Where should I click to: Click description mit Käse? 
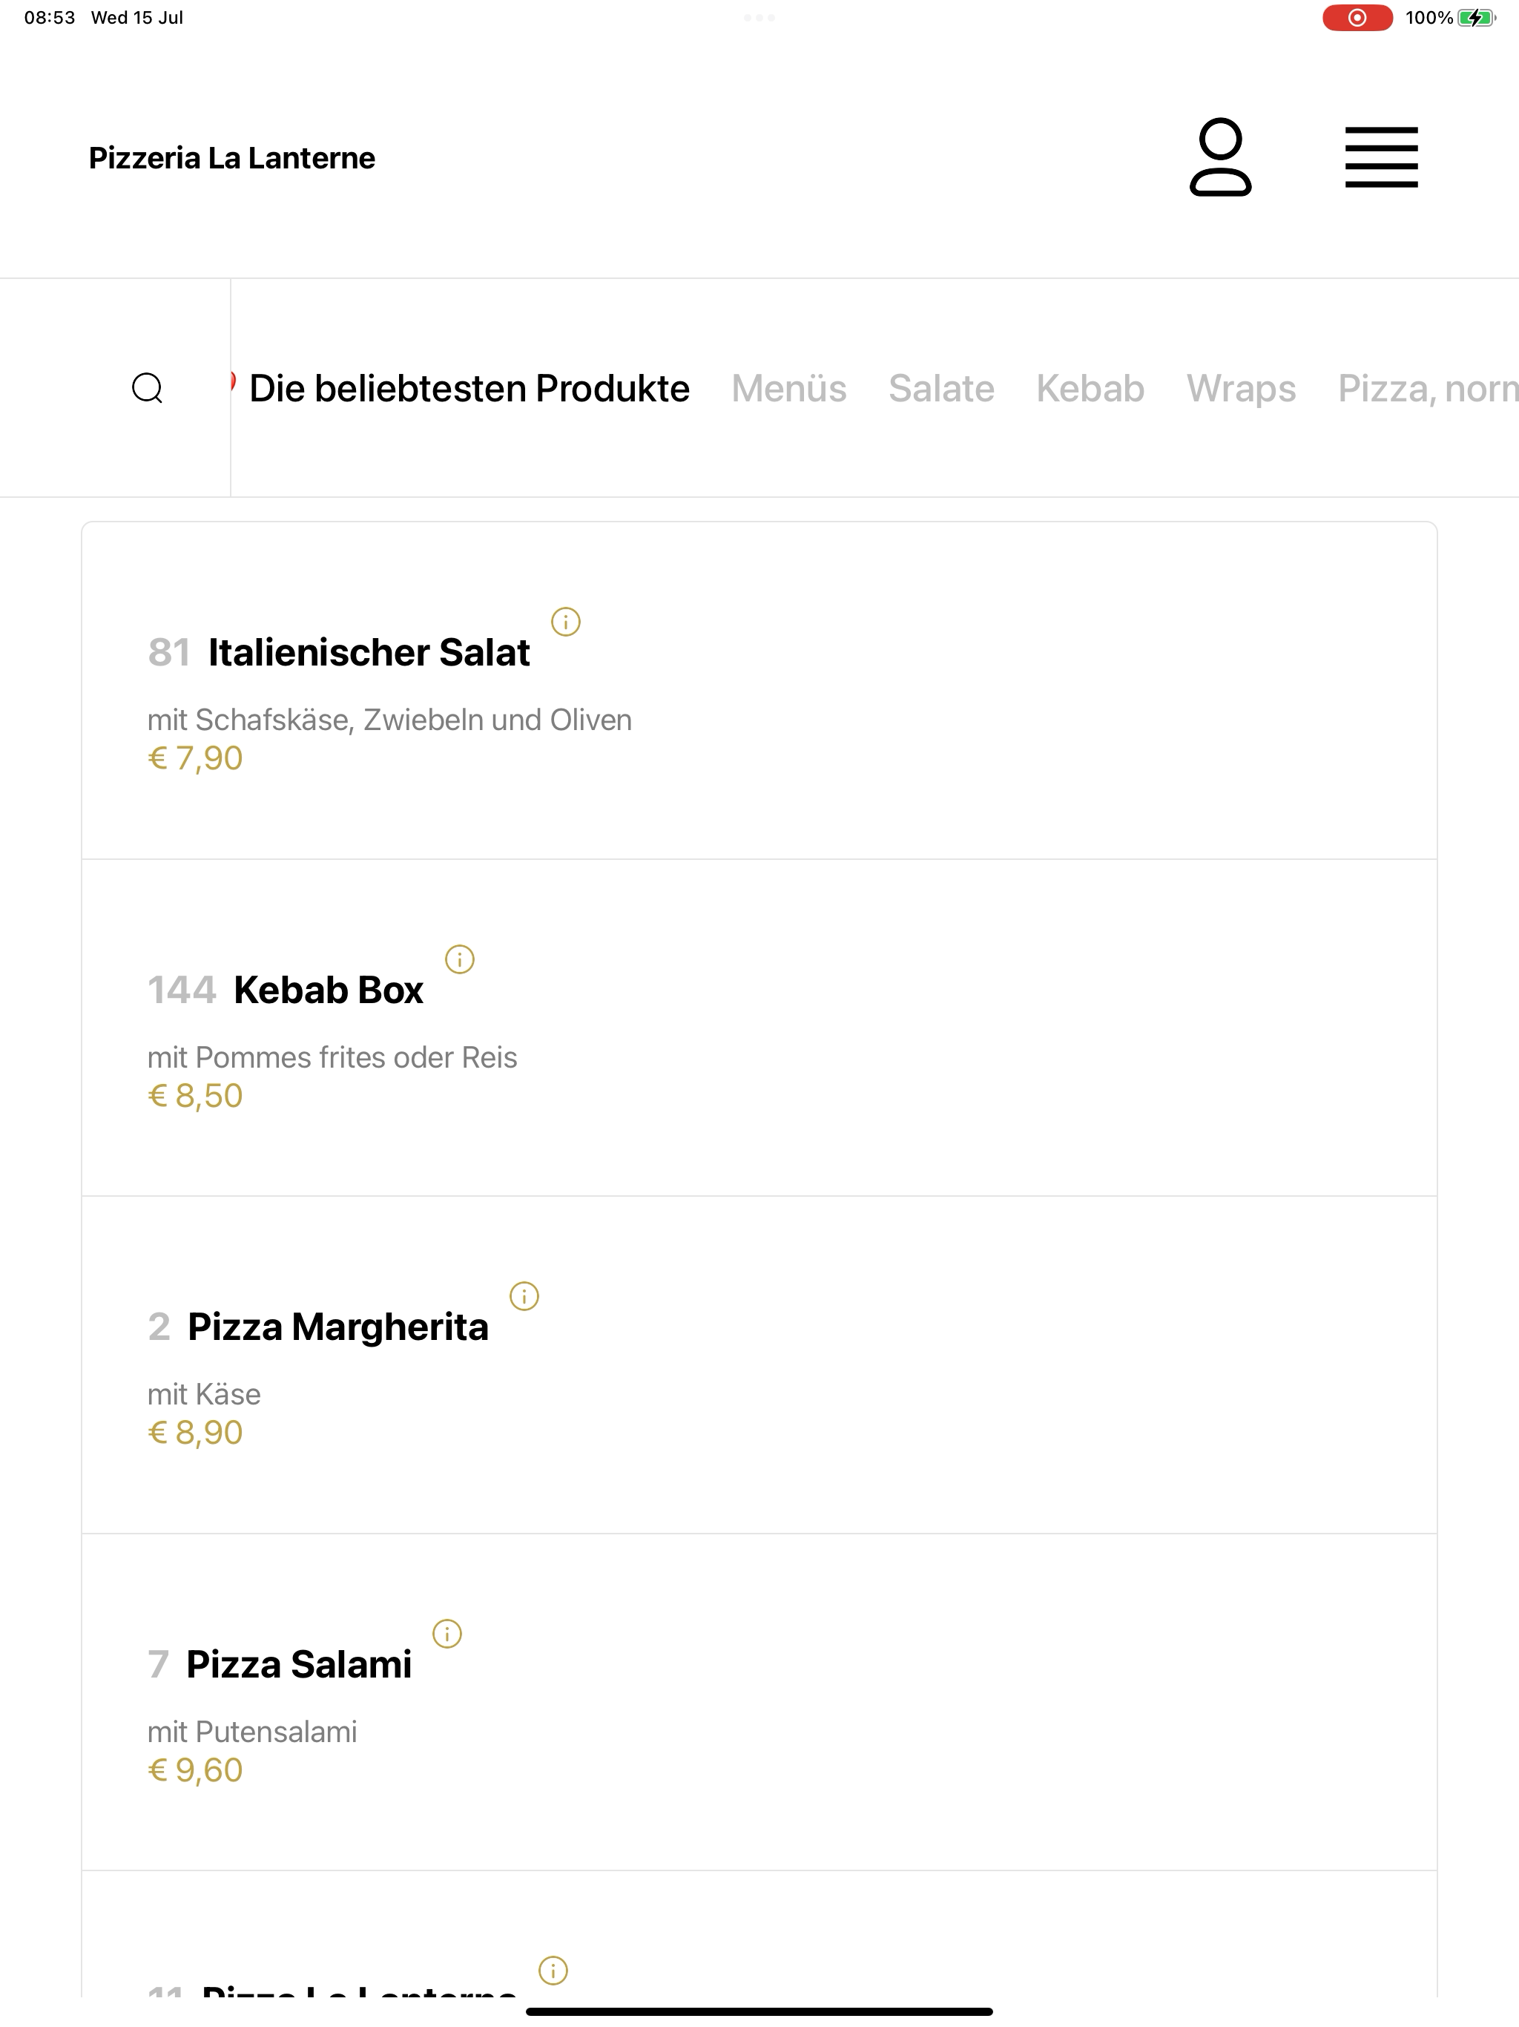203,1394
